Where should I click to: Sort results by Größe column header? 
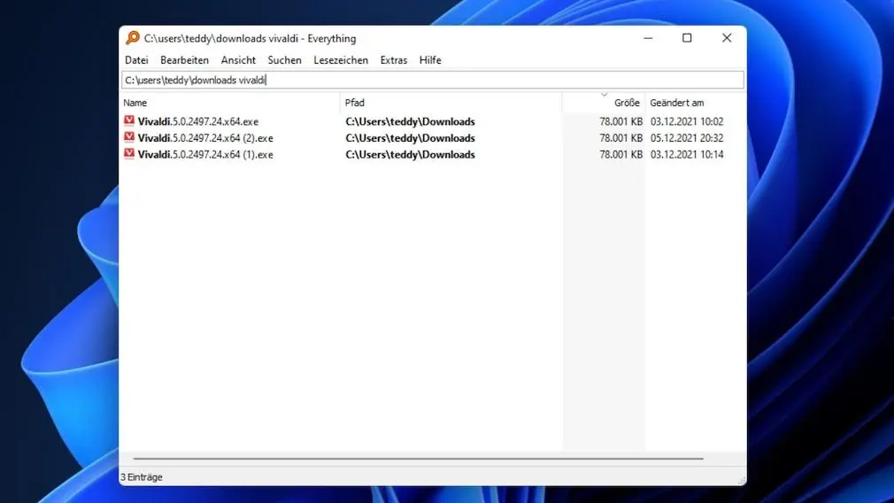(603, 103)
